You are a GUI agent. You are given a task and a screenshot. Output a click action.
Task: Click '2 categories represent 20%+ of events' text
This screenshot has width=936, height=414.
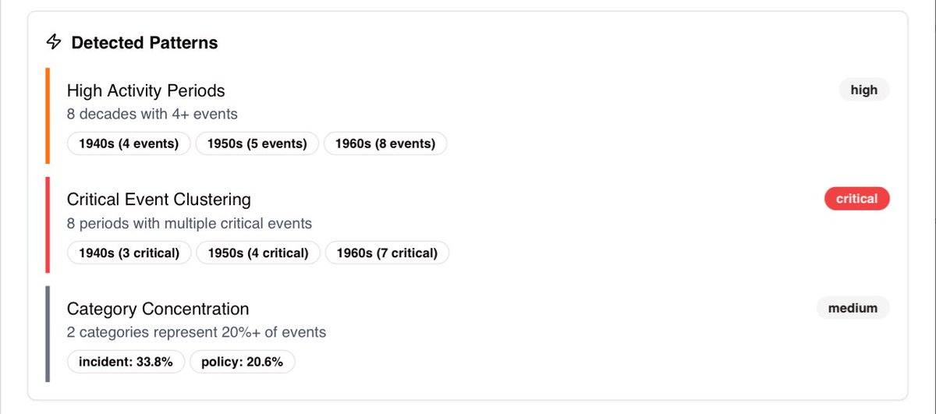197,333
